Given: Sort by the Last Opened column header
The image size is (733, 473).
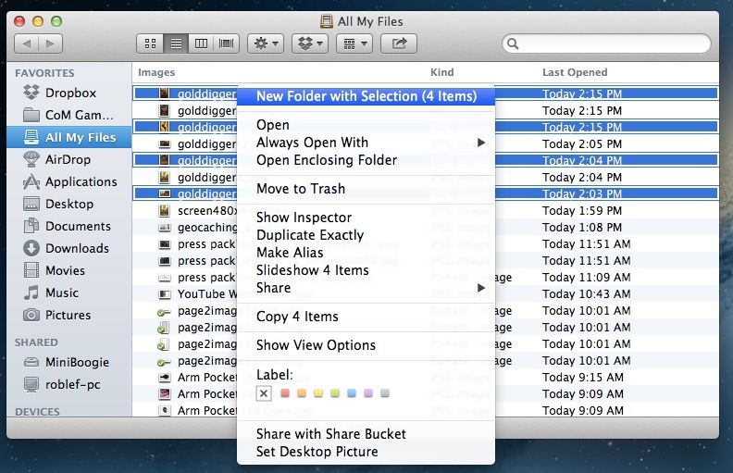Looking at the screenshot, I should click(x=575, y=72).
